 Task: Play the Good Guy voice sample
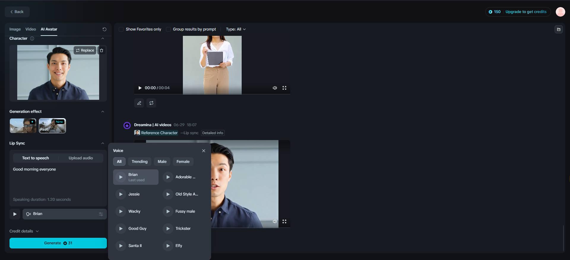click(121, 229)
